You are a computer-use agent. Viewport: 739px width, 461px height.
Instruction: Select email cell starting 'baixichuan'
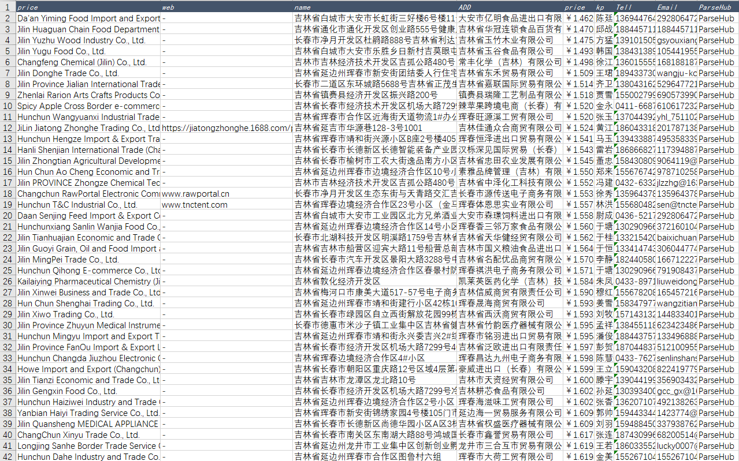[x=676, y=238]
